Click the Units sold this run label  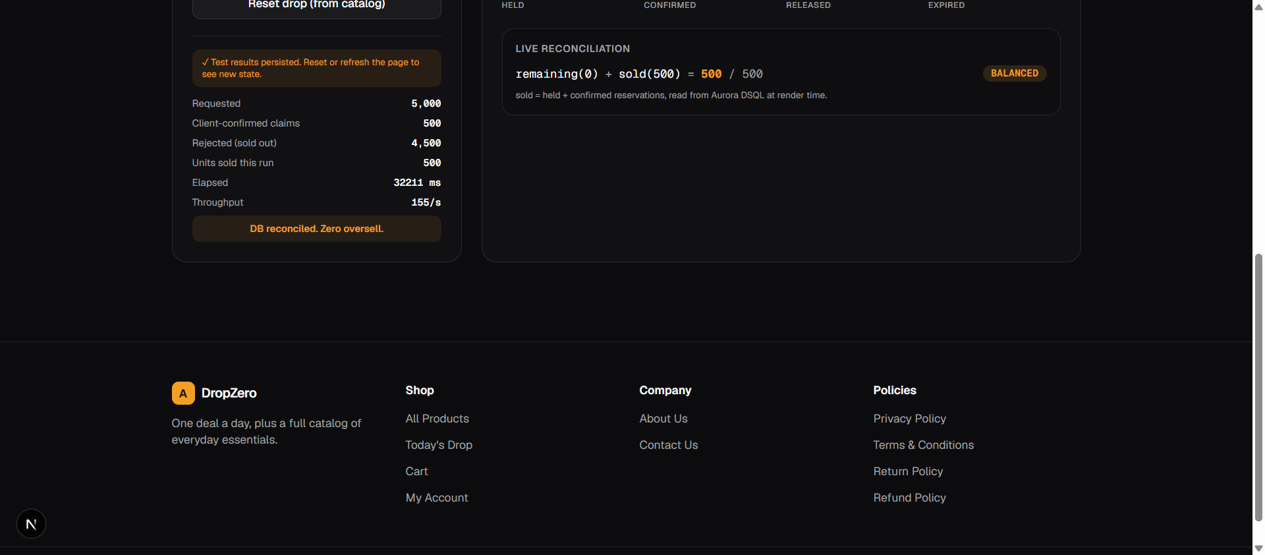pyautogui.click(x=233, y=163)
